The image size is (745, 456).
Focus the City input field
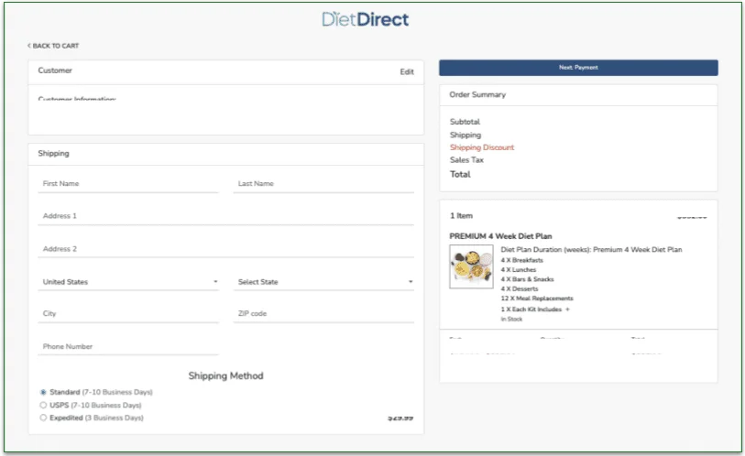[128, 314]
